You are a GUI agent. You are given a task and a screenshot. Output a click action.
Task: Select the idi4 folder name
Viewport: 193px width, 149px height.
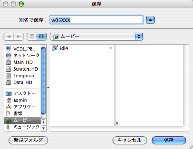click(x=64, y=48)
